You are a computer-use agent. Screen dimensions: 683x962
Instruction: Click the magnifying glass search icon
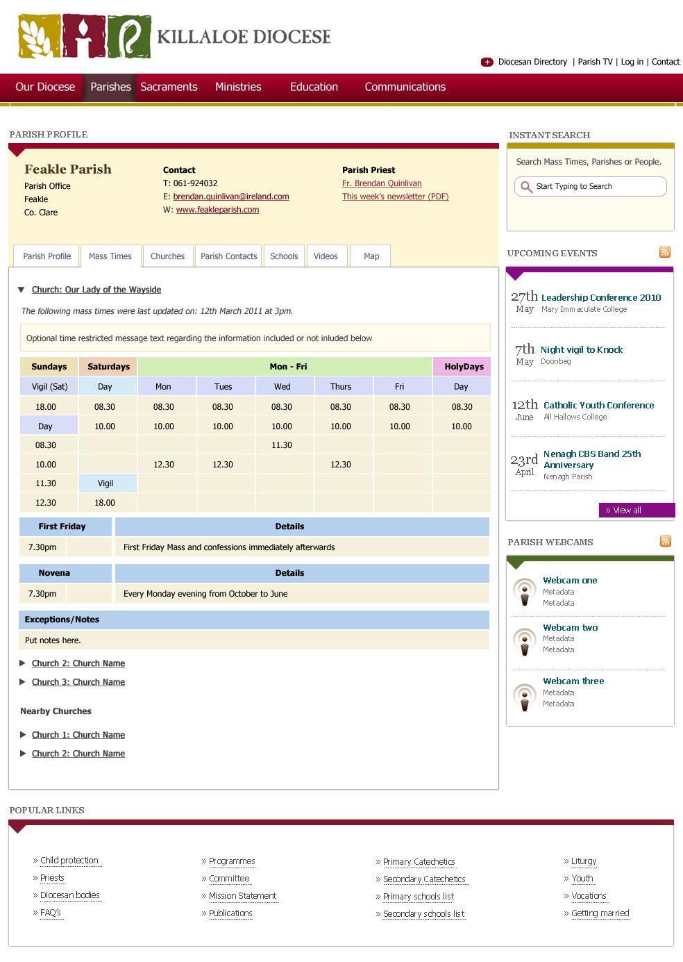pos(526,187)
